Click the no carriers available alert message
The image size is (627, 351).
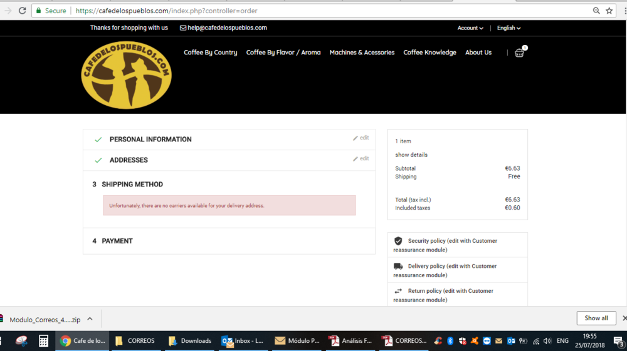(x=229, y=205)
